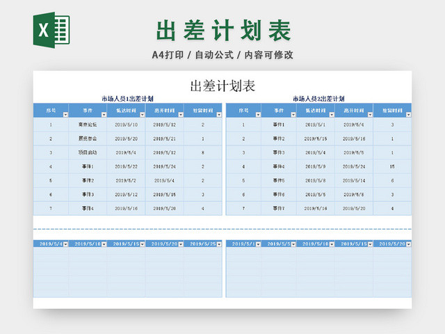
Task: Expand 2019/5/15 header dropdown in lower-left table
Action: (143, 244)
